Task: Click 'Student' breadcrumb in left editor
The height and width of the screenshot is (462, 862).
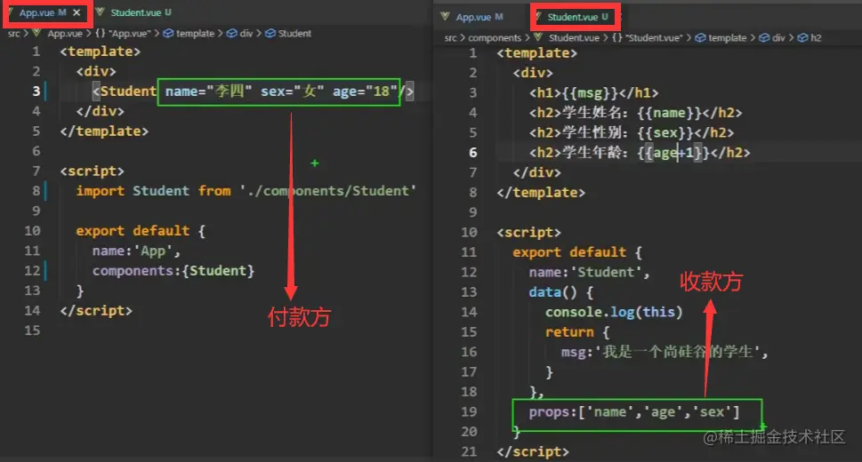Action: pos(294,34)
